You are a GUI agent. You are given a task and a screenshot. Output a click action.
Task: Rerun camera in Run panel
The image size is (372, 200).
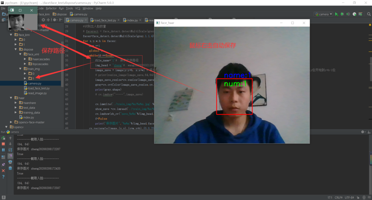coord(3,138)
